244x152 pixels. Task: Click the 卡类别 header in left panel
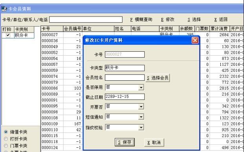[24, 29]
